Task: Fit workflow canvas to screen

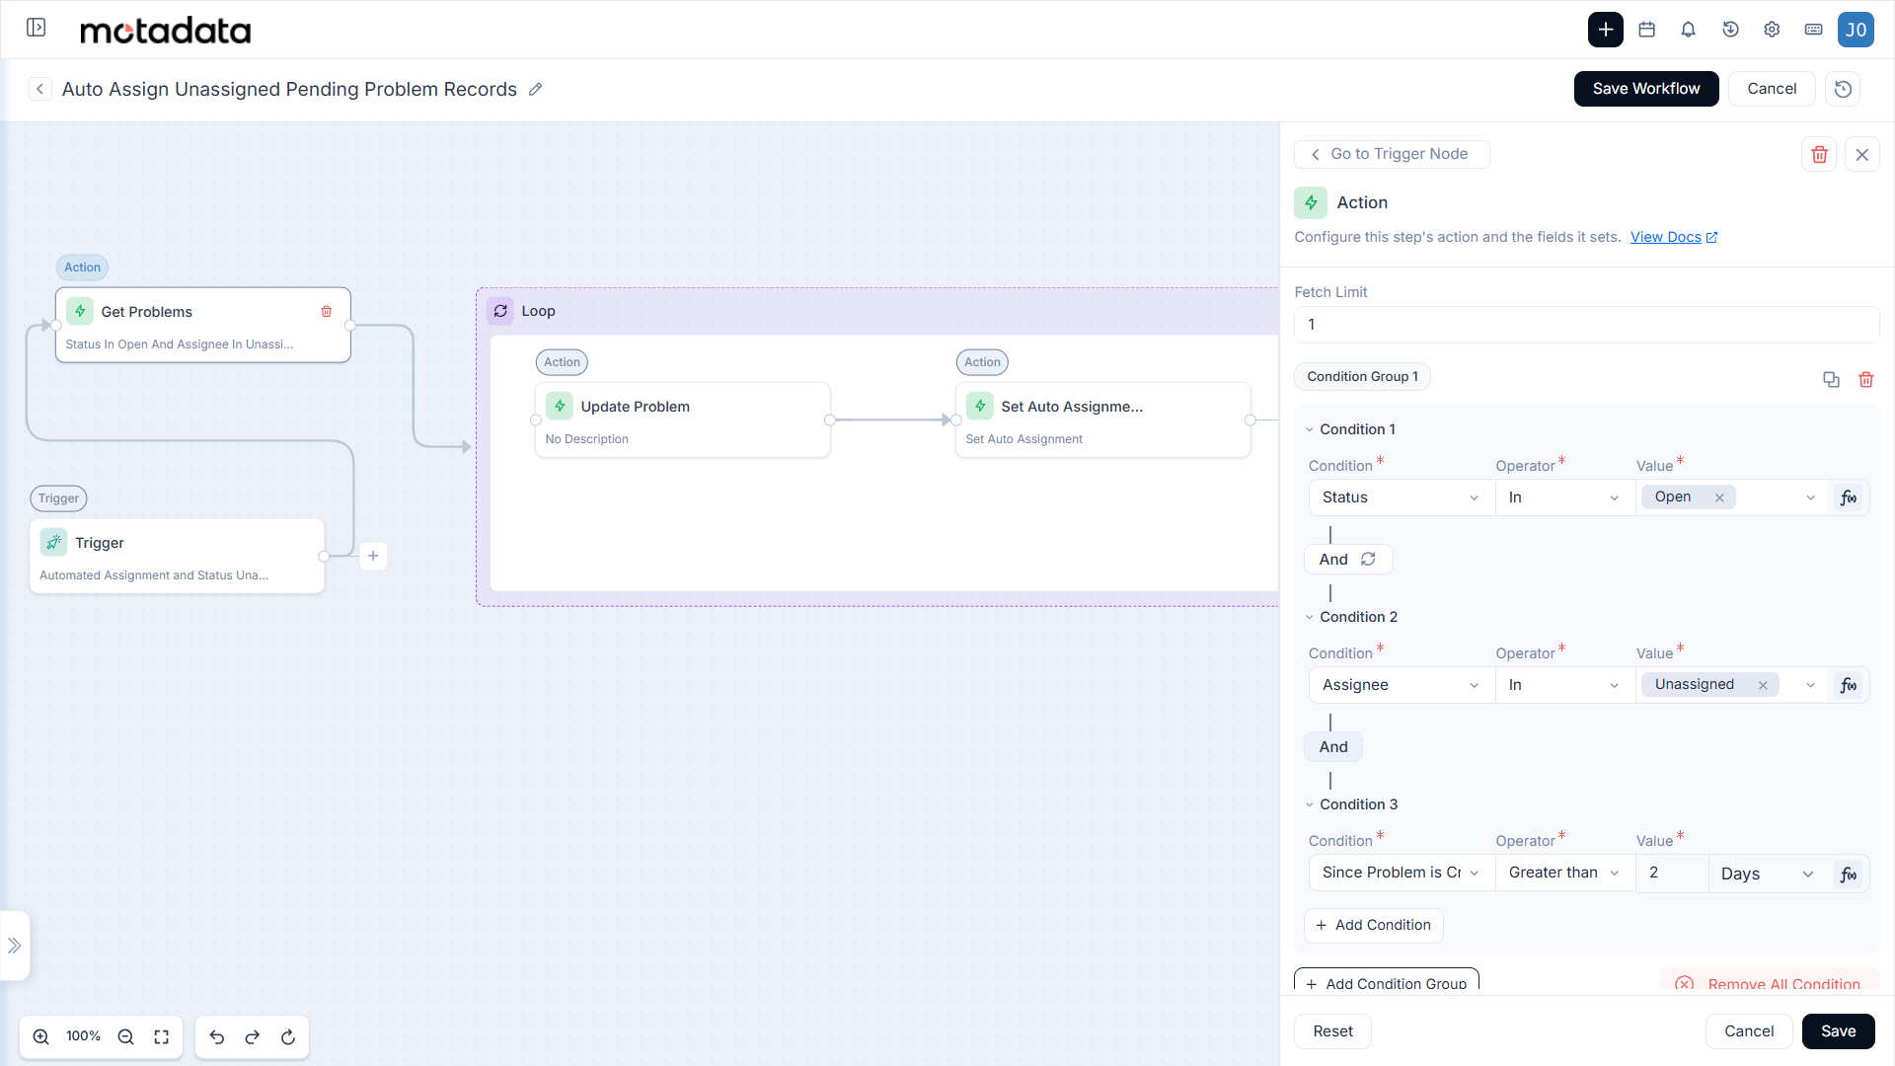Action: [162, 1036]
